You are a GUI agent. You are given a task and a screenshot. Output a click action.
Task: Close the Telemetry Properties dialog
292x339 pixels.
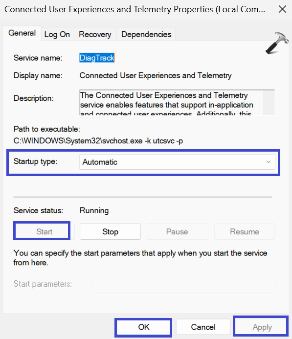coord(282,9)
